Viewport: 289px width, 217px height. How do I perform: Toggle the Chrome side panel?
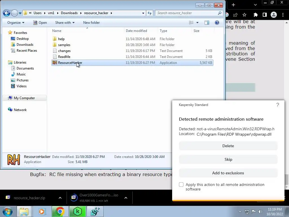(265, 15)
